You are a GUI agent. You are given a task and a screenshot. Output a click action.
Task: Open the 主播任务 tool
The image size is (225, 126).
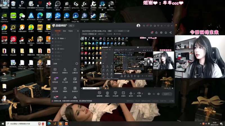(x=75, y=71)
